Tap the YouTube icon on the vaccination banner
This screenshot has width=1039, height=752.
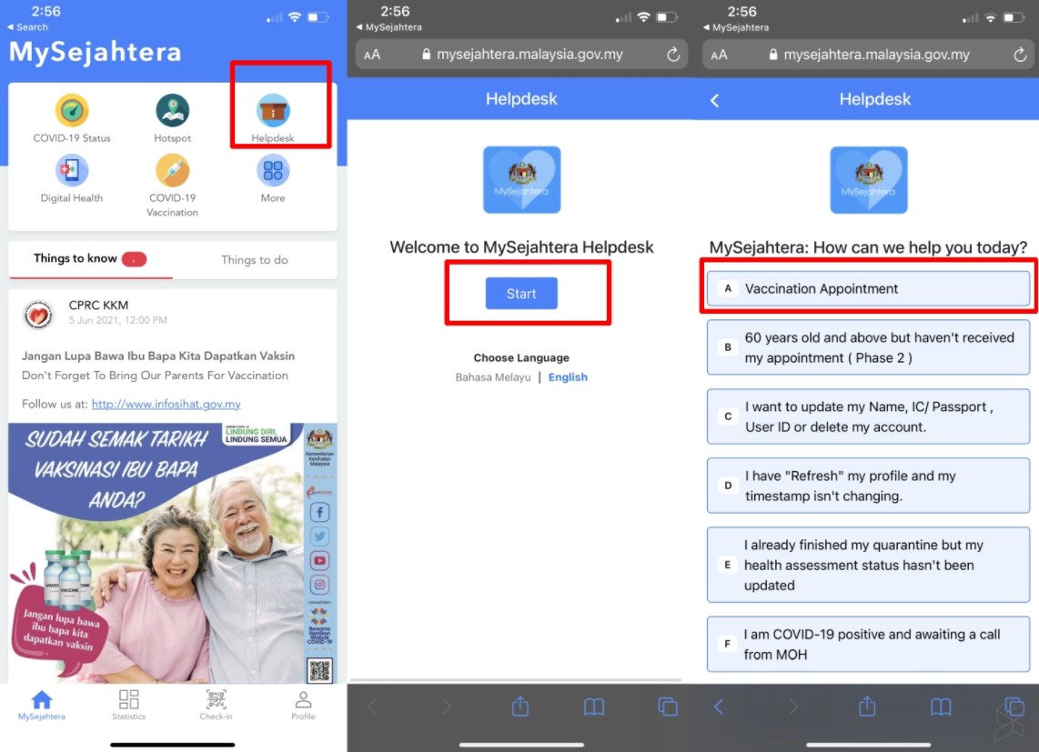pyautogui.click(x=319, y=560)
